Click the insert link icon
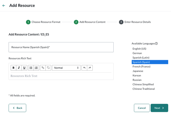This screenshot has height=115, width=171. coord(43,68)
